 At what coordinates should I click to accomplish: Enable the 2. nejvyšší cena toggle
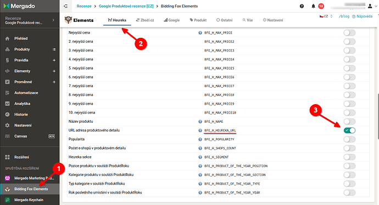349,42
